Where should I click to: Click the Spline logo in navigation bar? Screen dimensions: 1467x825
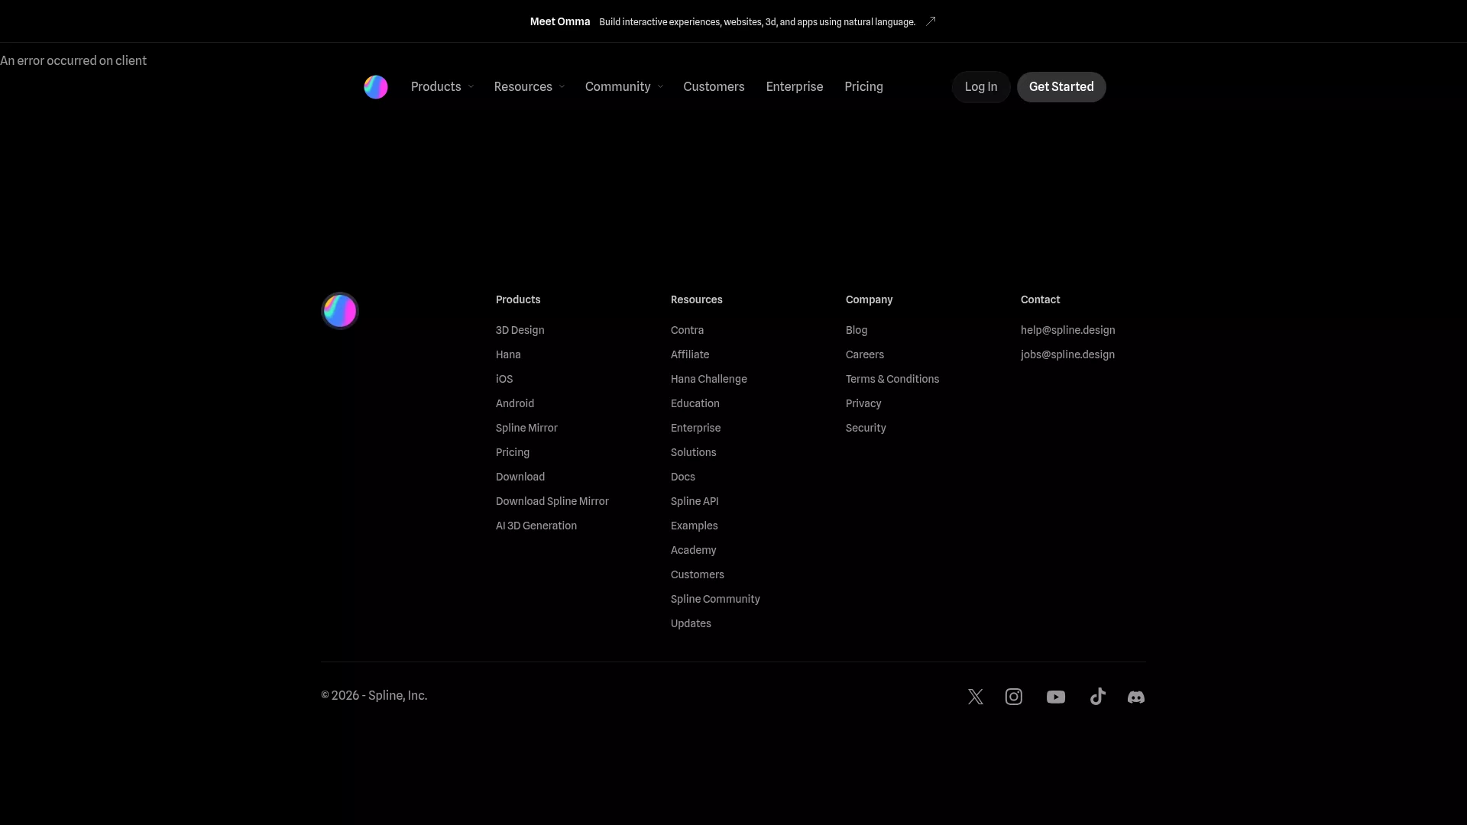point(376,87)
